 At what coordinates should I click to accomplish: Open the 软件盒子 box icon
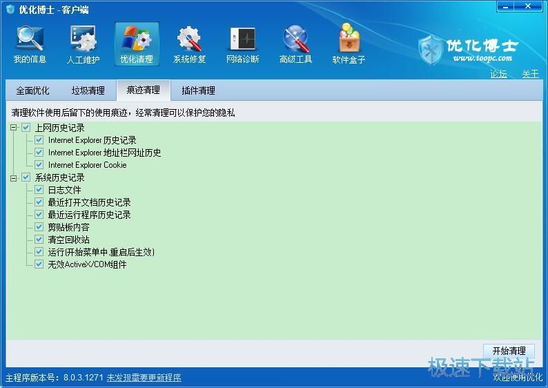tap(349, 38)
